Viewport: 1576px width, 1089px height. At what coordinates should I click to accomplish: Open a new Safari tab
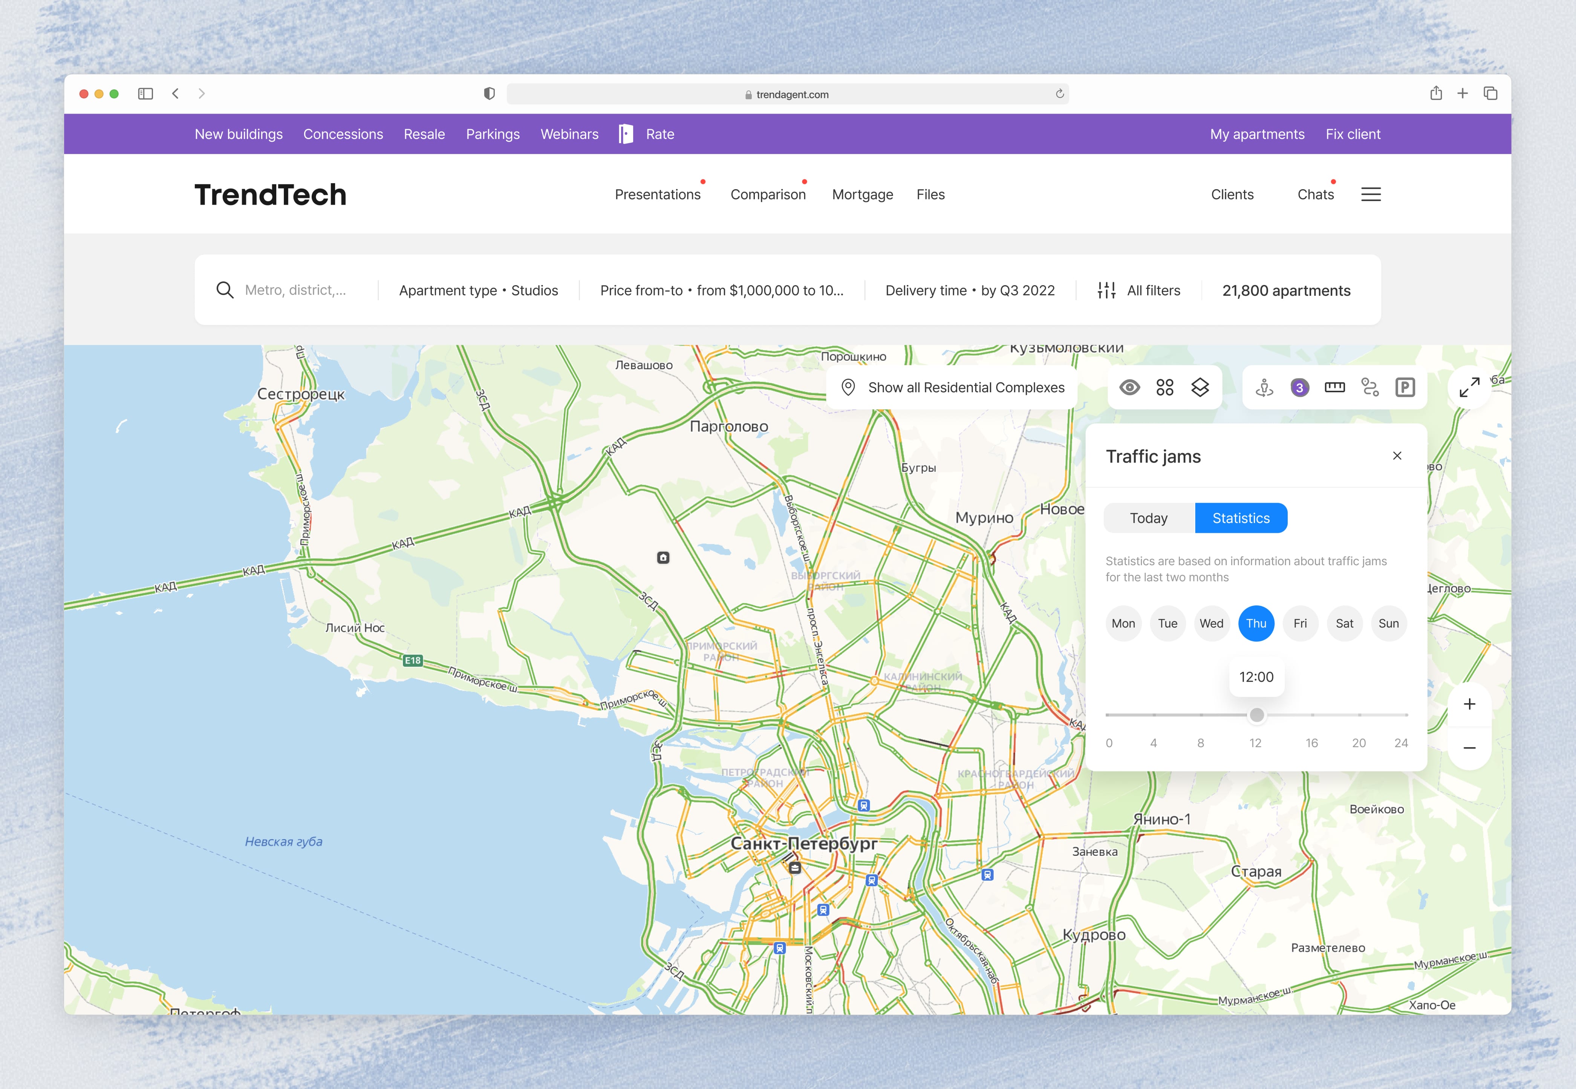1462,93
